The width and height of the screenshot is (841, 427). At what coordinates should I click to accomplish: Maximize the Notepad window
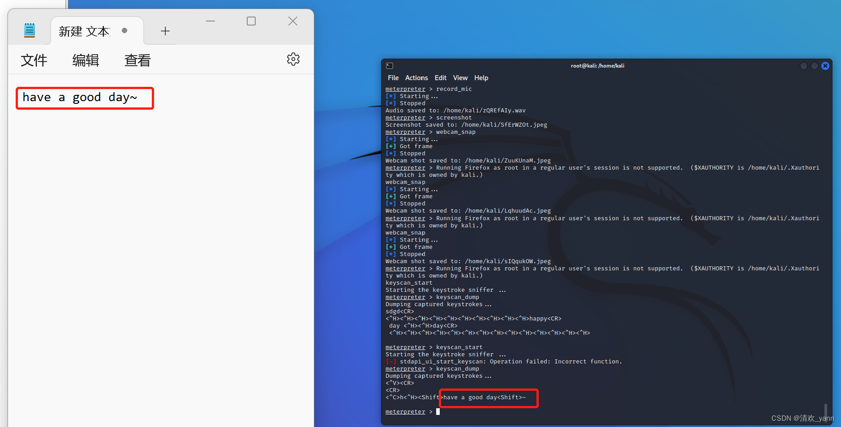point(251,21)
